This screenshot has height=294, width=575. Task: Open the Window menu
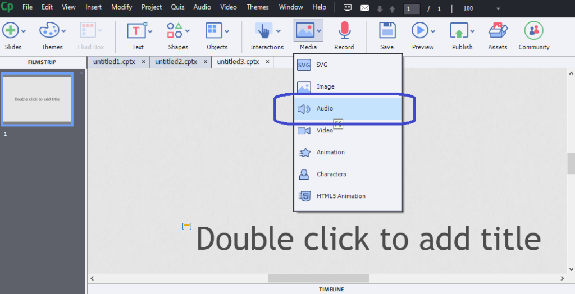point(291,7)
